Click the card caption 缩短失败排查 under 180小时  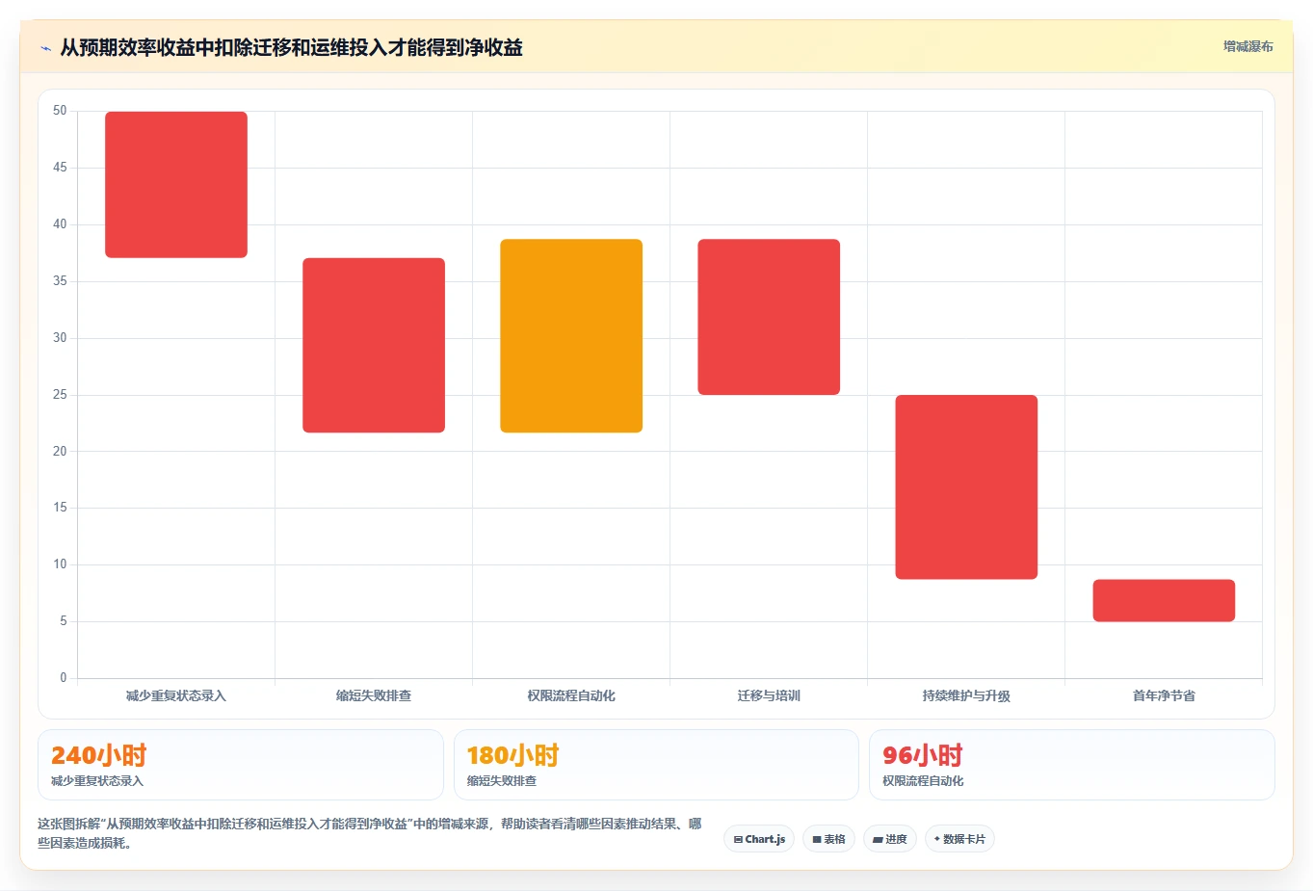click(x=502, y=781)
